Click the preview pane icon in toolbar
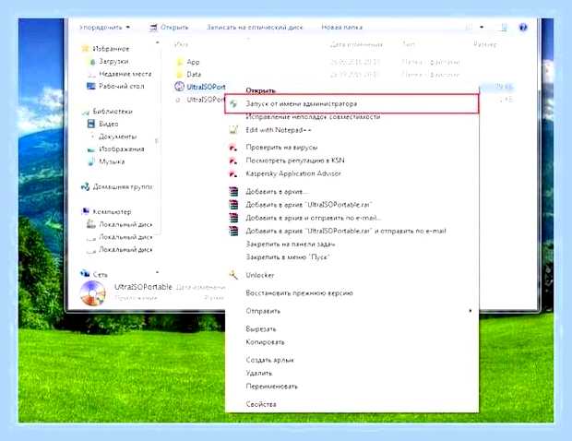The width and height of the screenshot is (572, 441). tap(504, 28)
